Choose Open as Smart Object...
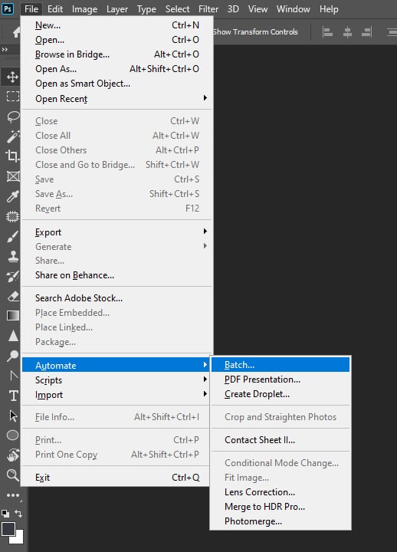 (117, 84)
